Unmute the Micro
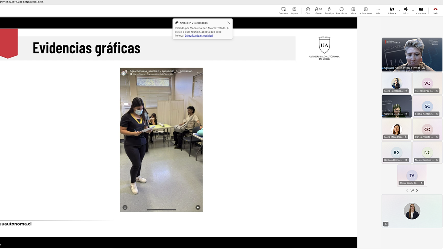Image resolution: width=443 pixels, height=249 pixels. coord(405,10)
